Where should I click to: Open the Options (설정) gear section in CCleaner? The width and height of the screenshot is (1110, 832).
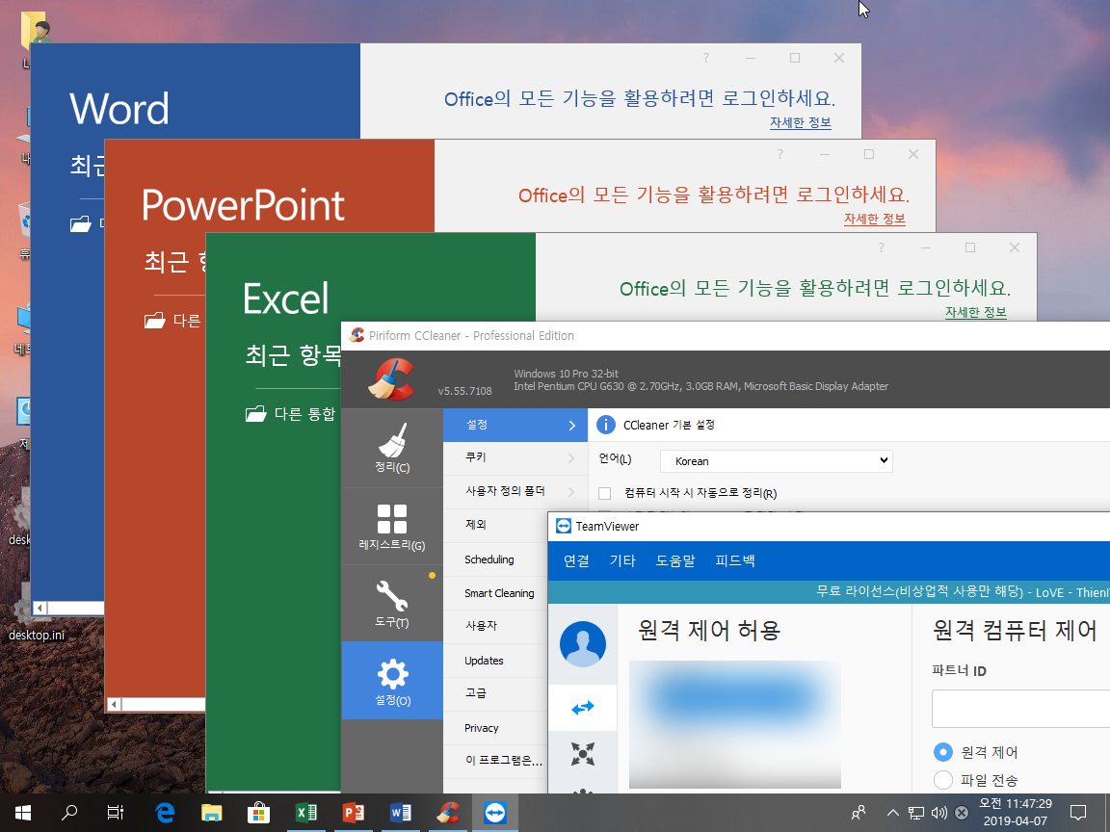coord(392,681)
